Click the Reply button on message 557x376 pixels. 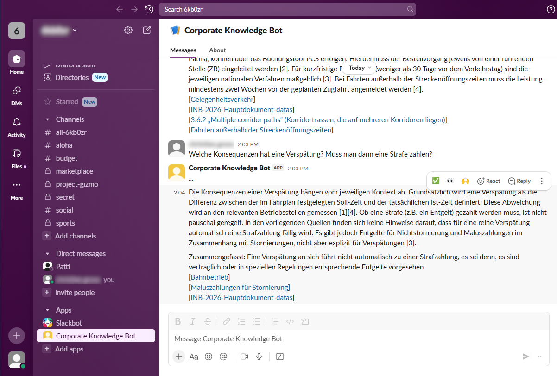[x=519, y=181]
